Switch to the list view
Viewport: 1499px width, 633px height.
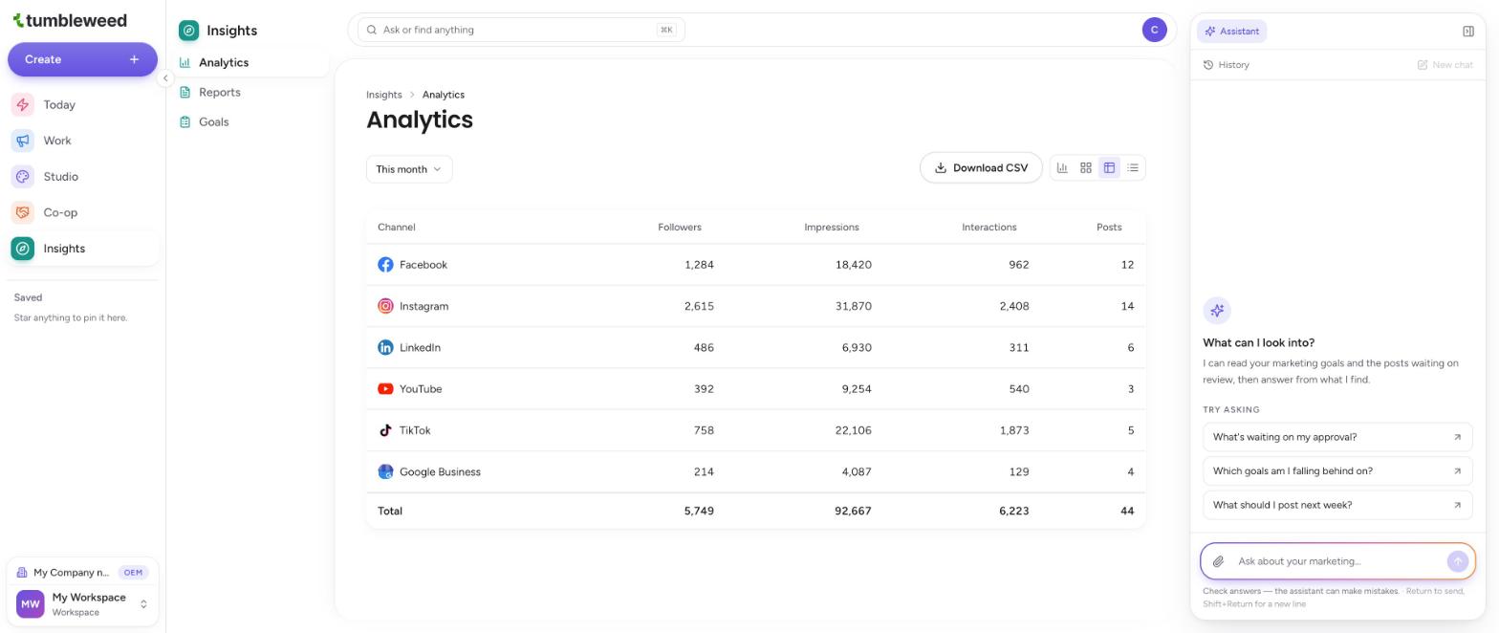[x=1133, y=168]
